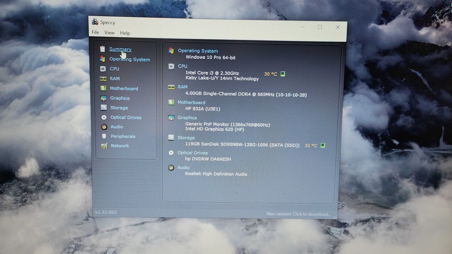
Task: Click 'Realtek High Definition Audio' text
Action: [x=216, y=174]
